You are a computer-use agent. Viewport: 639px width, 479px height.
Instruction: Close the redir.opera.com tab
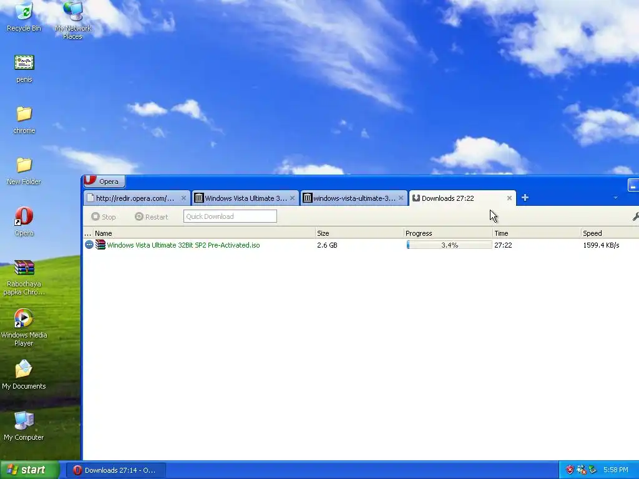(183, 198)
